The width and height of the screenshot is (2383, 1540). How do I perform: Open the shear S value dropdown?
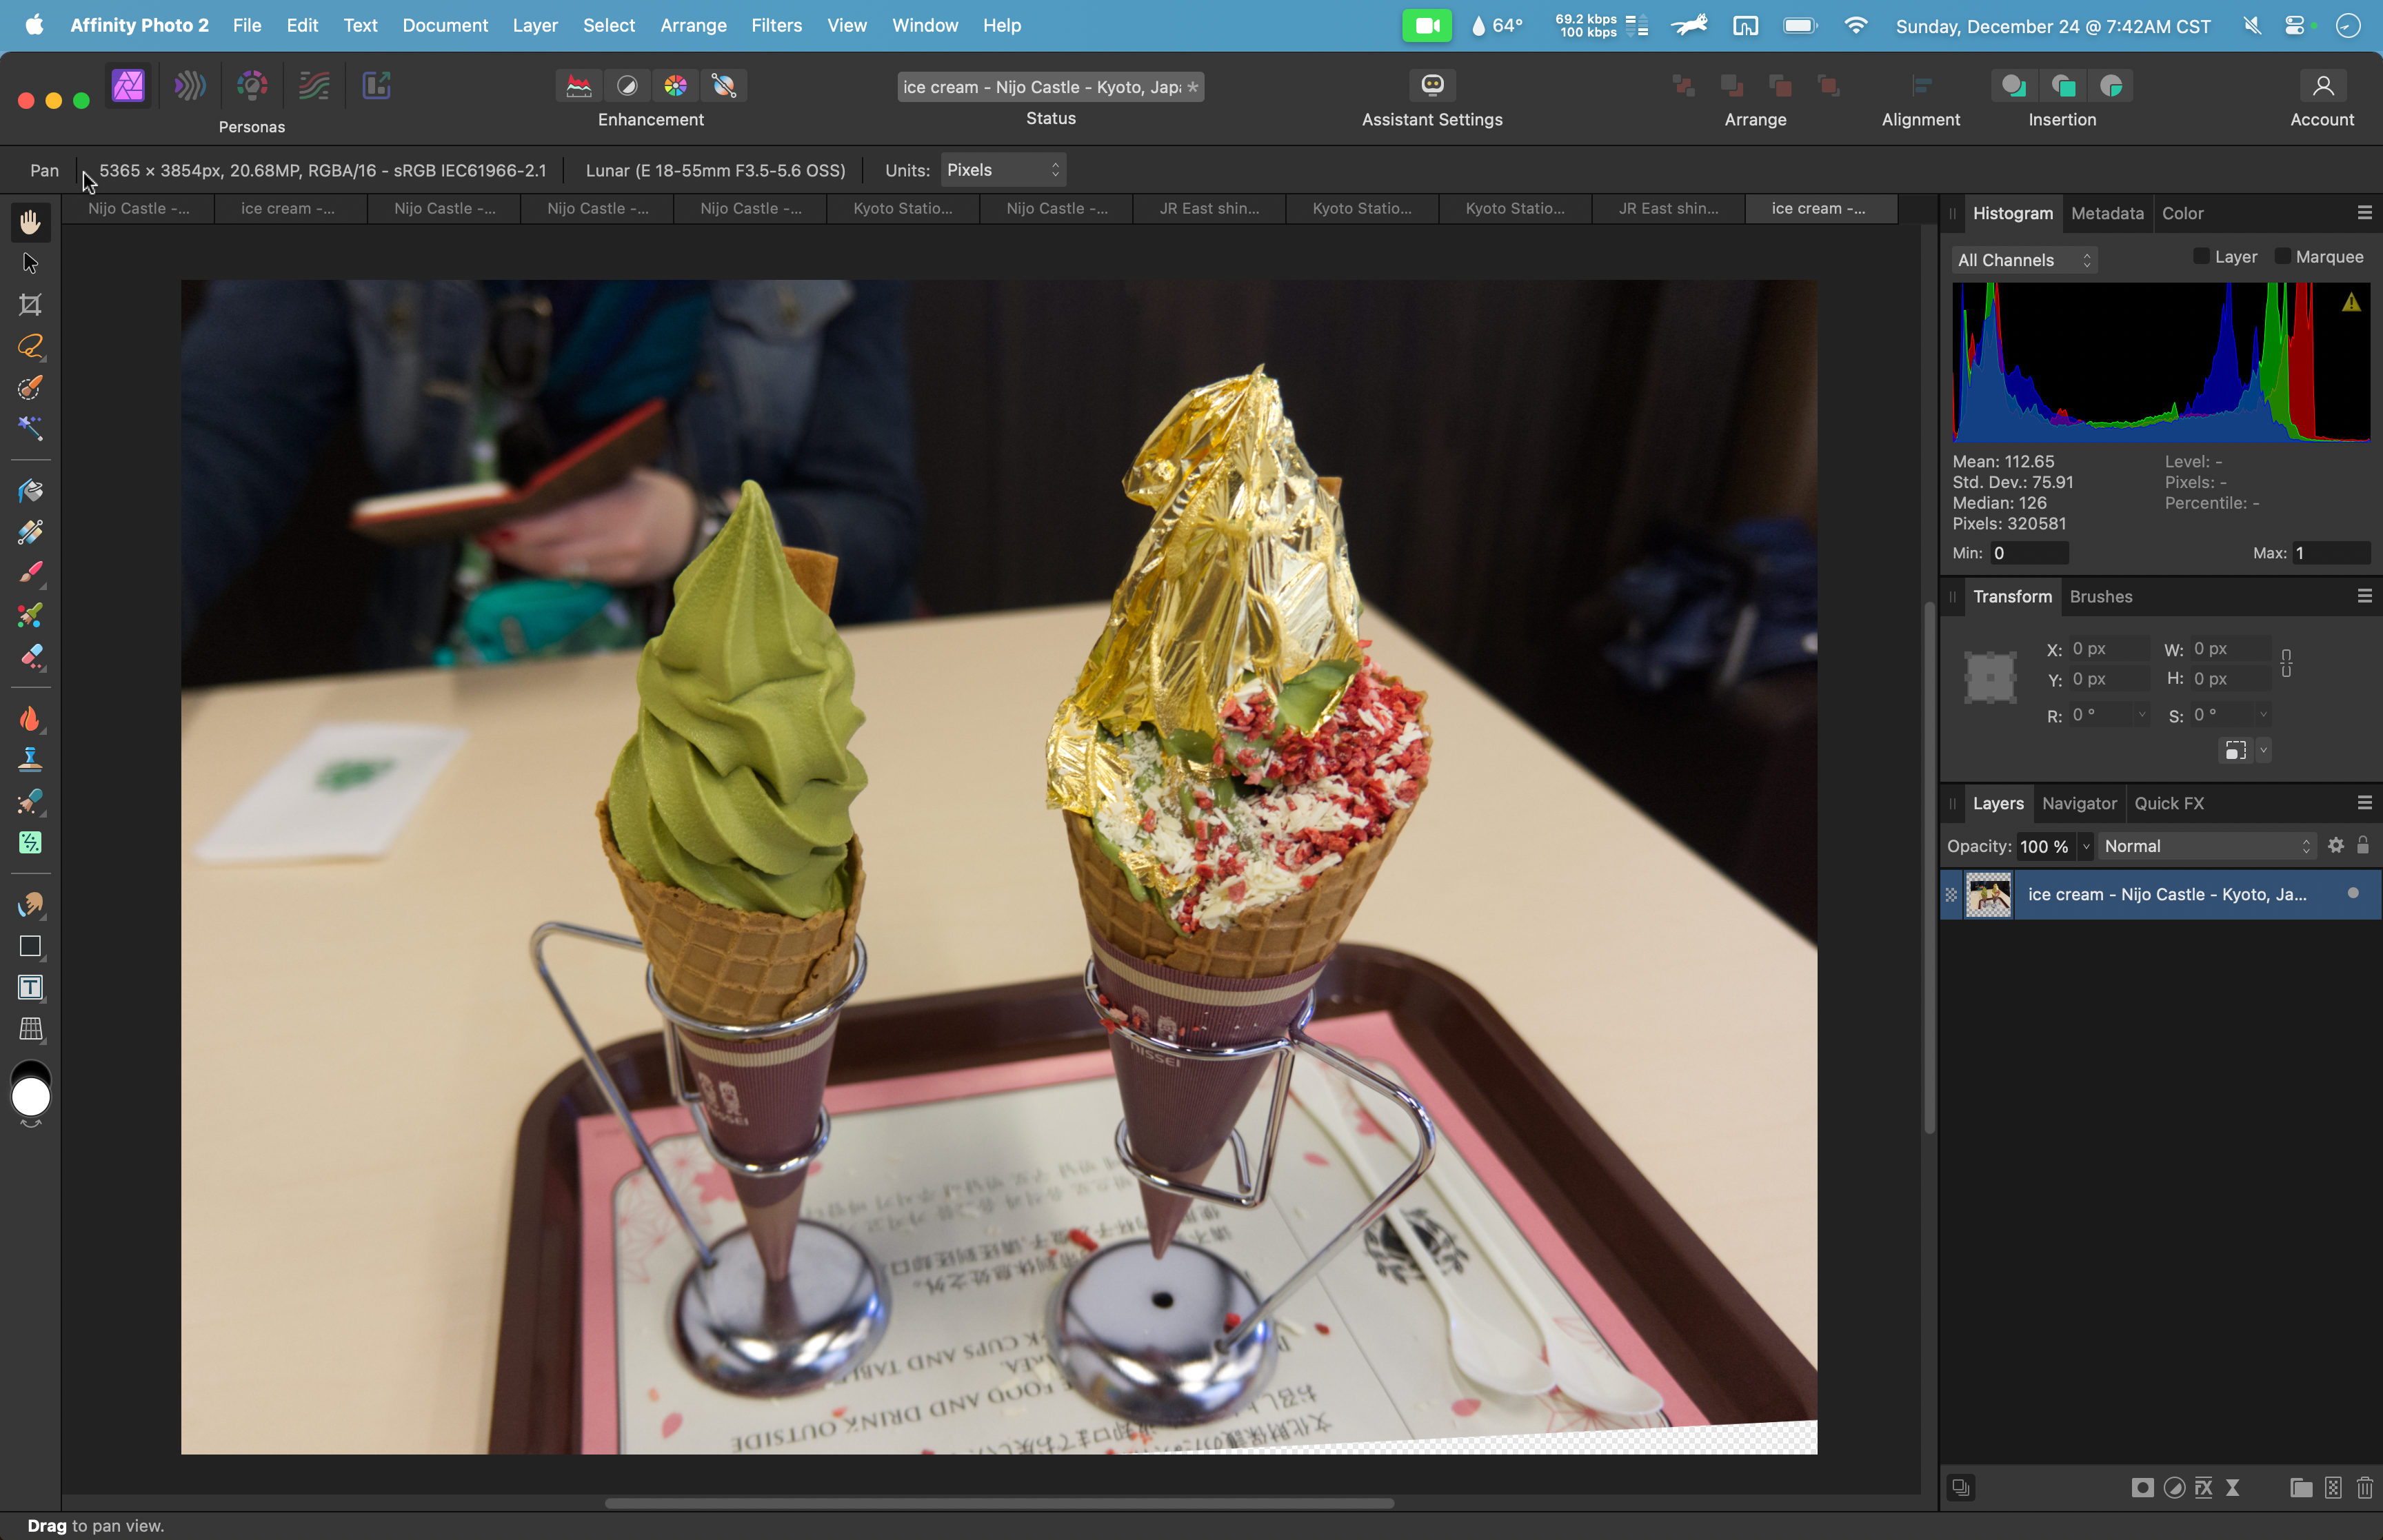(x=2263, y=715)
